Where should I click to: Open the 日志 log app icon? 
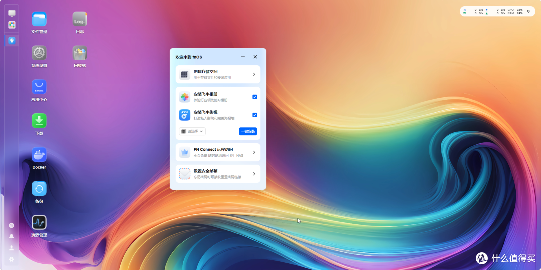coord(80,19)
